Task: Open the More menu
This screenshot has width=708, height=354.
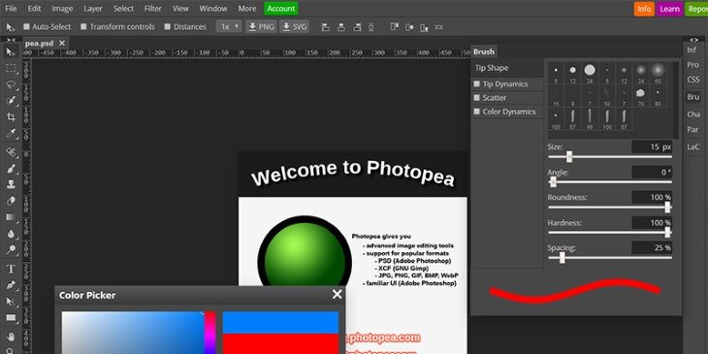Action: [247, 9]
